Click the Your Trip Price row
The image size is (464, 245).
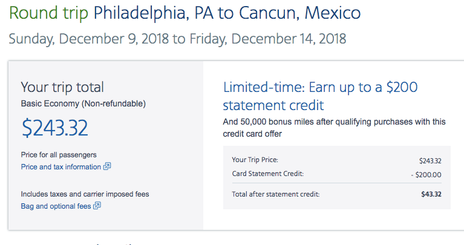click(337, 160)
